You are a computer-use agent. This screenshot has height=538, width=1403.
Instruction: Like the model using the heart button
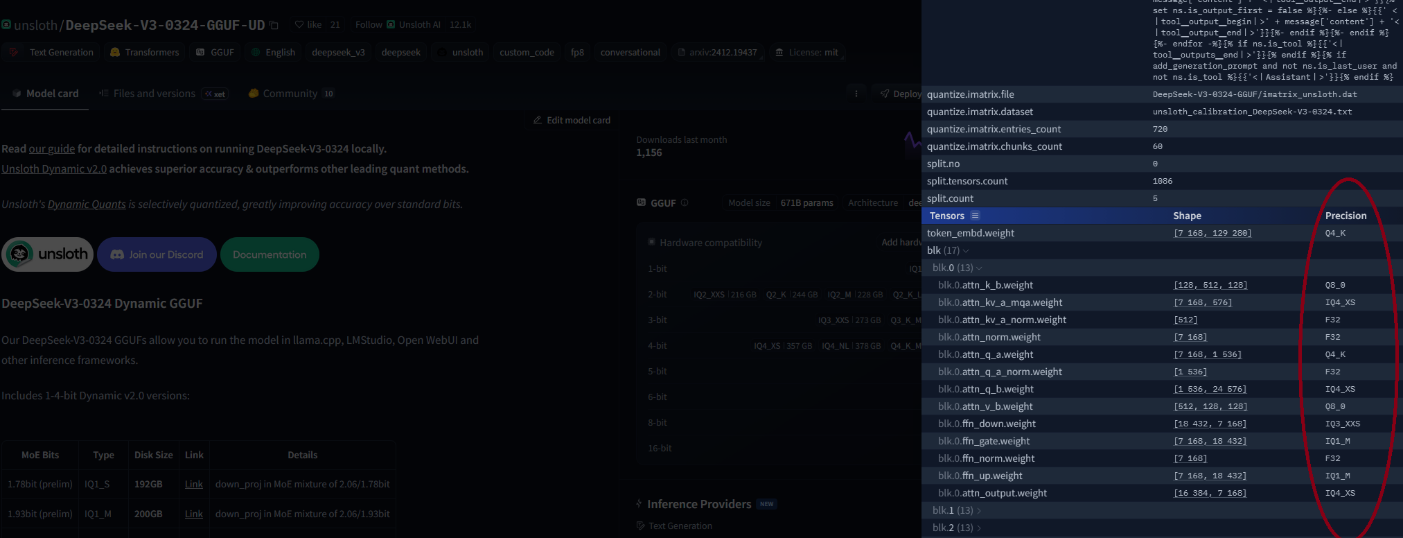pyautogui.click(x=308, y=24)
